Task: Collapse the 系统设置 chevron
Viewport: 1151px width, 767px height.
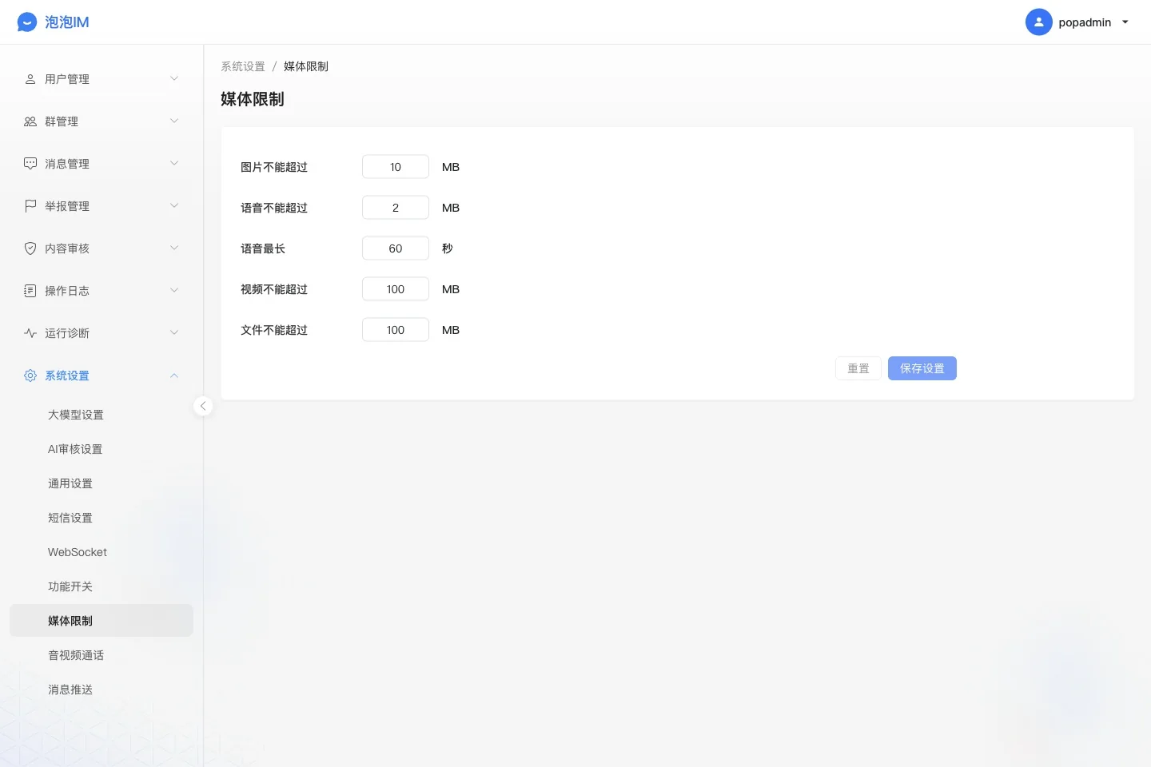Action: pyautogui.click(x=174, y=376)
